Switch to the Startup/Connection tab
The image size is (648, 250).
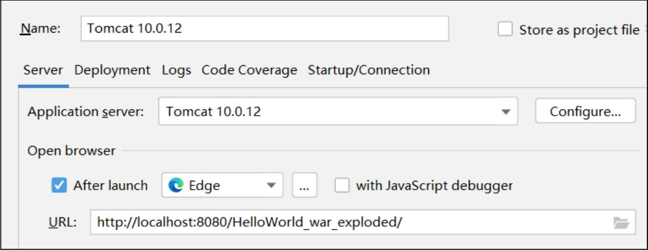[x=369, y=70]
